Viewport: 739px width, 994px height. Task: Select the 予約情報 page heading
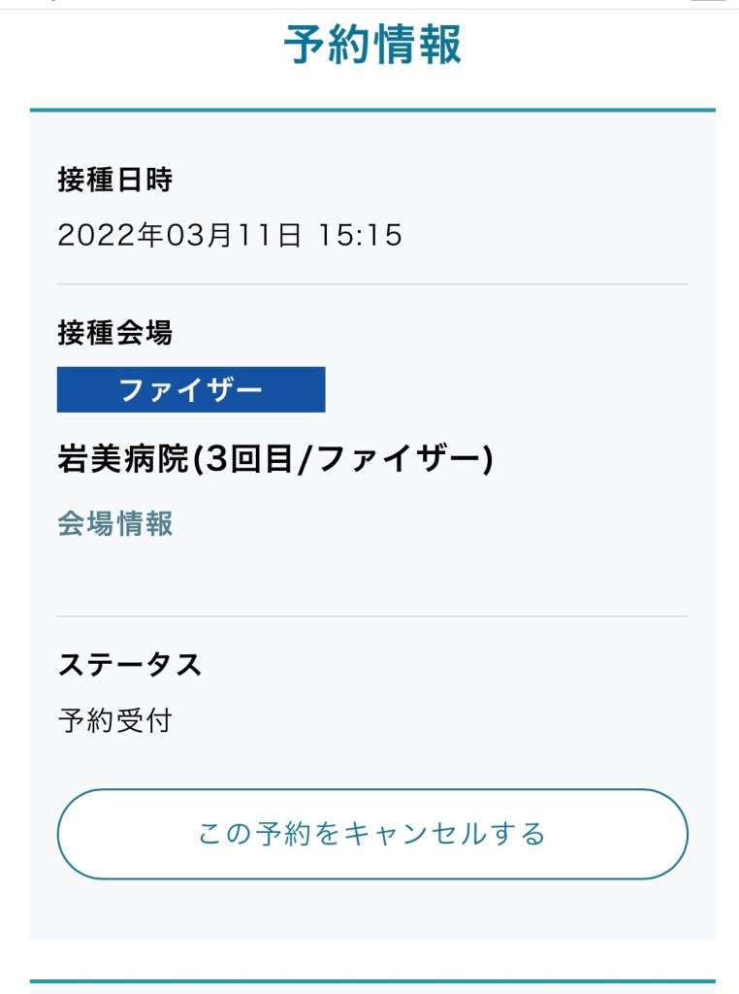pyautogui.click(x=372, y=45)
